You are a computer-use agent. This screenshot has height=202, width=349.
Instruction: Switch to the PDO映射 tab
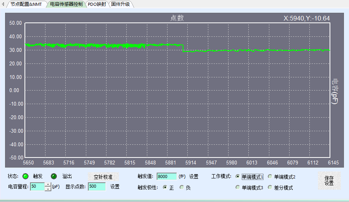96,5
